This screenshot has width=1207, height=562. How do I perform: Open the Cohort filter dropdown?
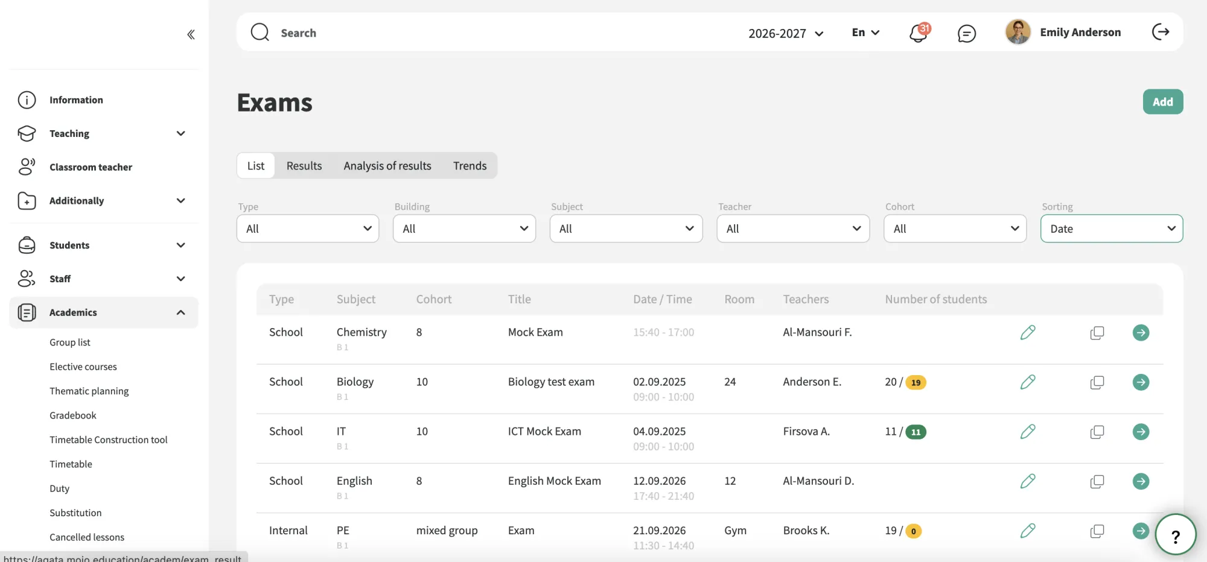point(955,229)
